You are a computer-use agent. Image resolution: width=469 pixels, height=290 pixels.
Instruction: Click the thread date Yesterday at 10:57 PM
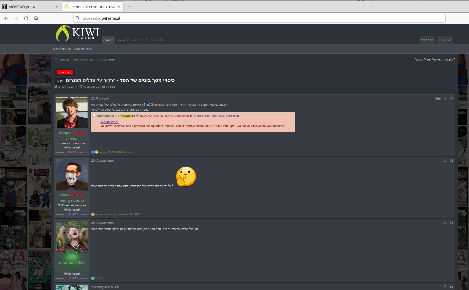tap(99, 87)
